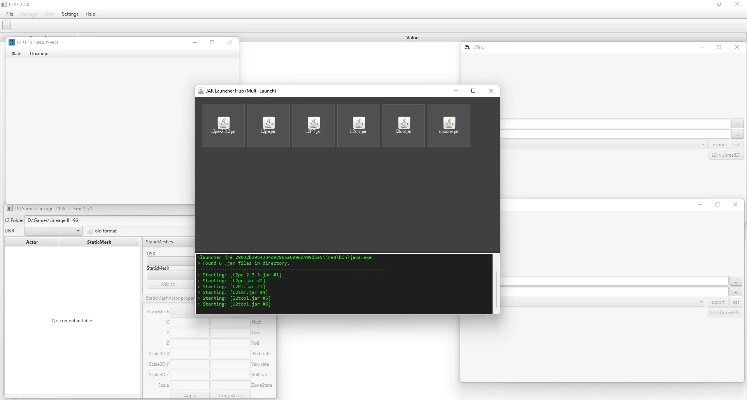Click the Scale3D.Y input field
Screen dimensions: 747x400
(x=190, y=364)
